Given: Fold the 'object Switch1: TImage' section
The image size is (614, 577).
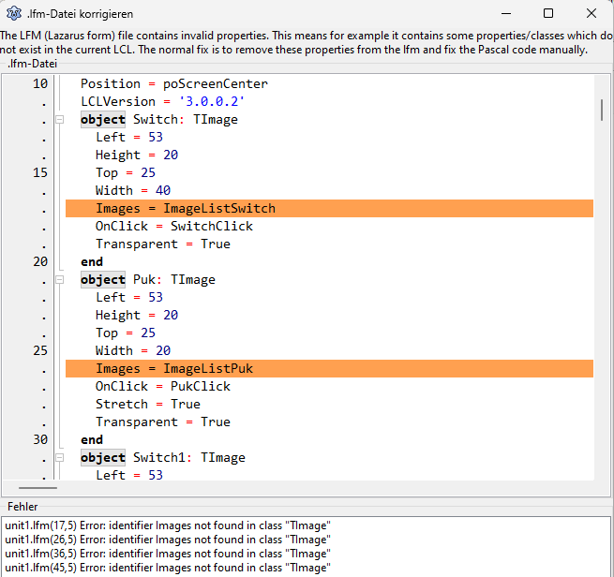Looking at the screenshot, I should pyautogui.click(x=59, y=458).
